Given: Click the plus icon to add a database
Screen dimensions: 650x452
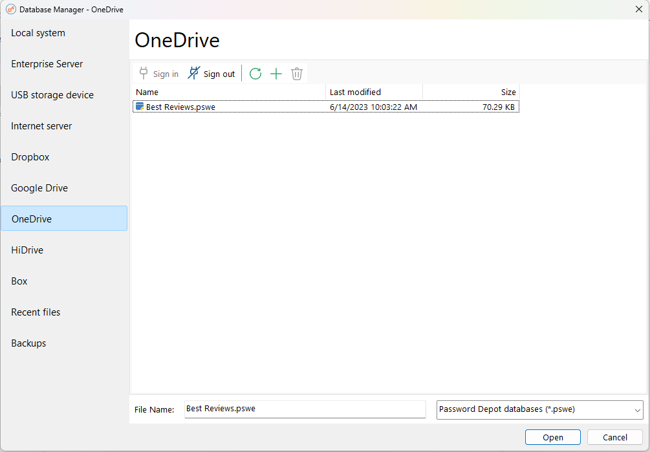Looking at the screenshot, I should [x=276, y=73].
